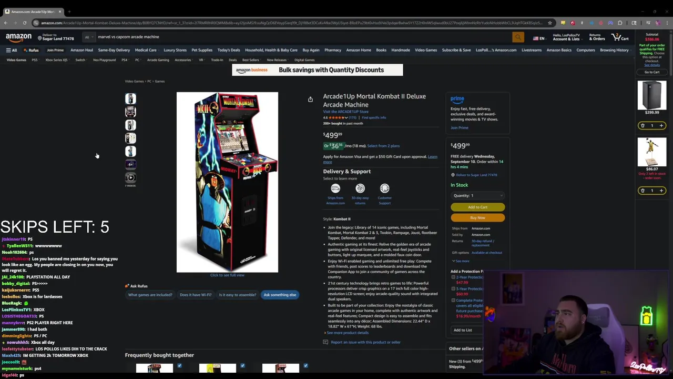Viewport: 673px width, 379px height.
Task: Increase quantity of the $86.07 cart item
Action: pos(661,191)
